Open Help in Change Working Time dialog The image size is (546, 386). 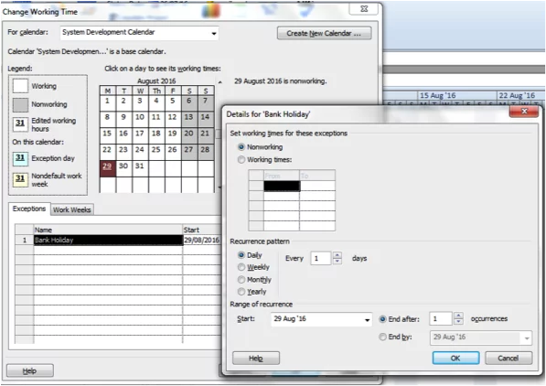(30, 371)
